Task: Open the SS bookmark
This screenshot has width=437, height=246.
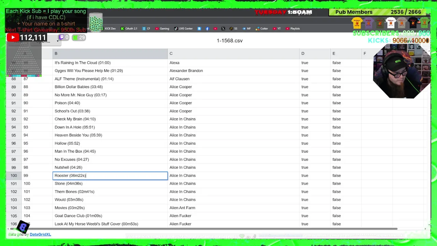Action: [x=234, y=29]
